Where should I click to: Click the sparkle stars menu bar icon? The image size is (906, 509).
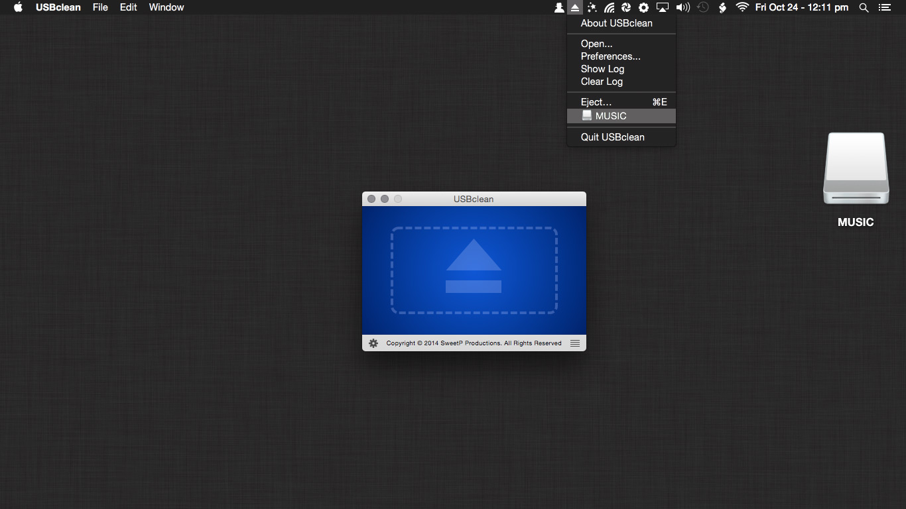tap(592, 7)
